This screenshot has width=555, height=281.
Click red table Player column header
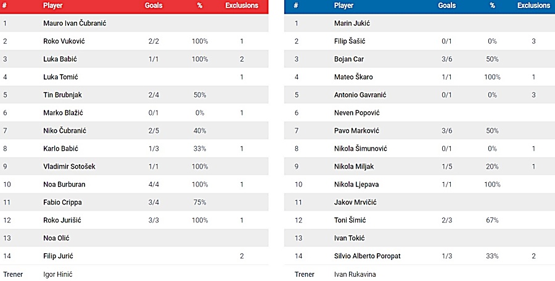(x=53, y=6)
